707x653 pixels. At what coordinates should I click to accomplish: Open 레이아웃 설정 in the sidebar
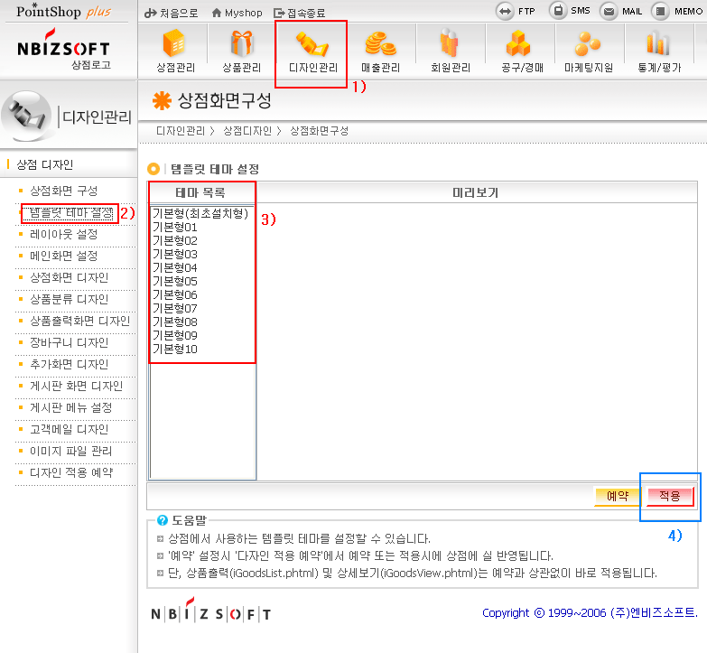pyautogui.click(x=63, y=235)
